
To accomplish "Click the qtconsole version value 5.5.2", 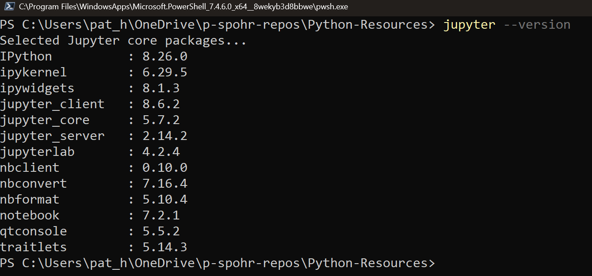I will [161, 231].
